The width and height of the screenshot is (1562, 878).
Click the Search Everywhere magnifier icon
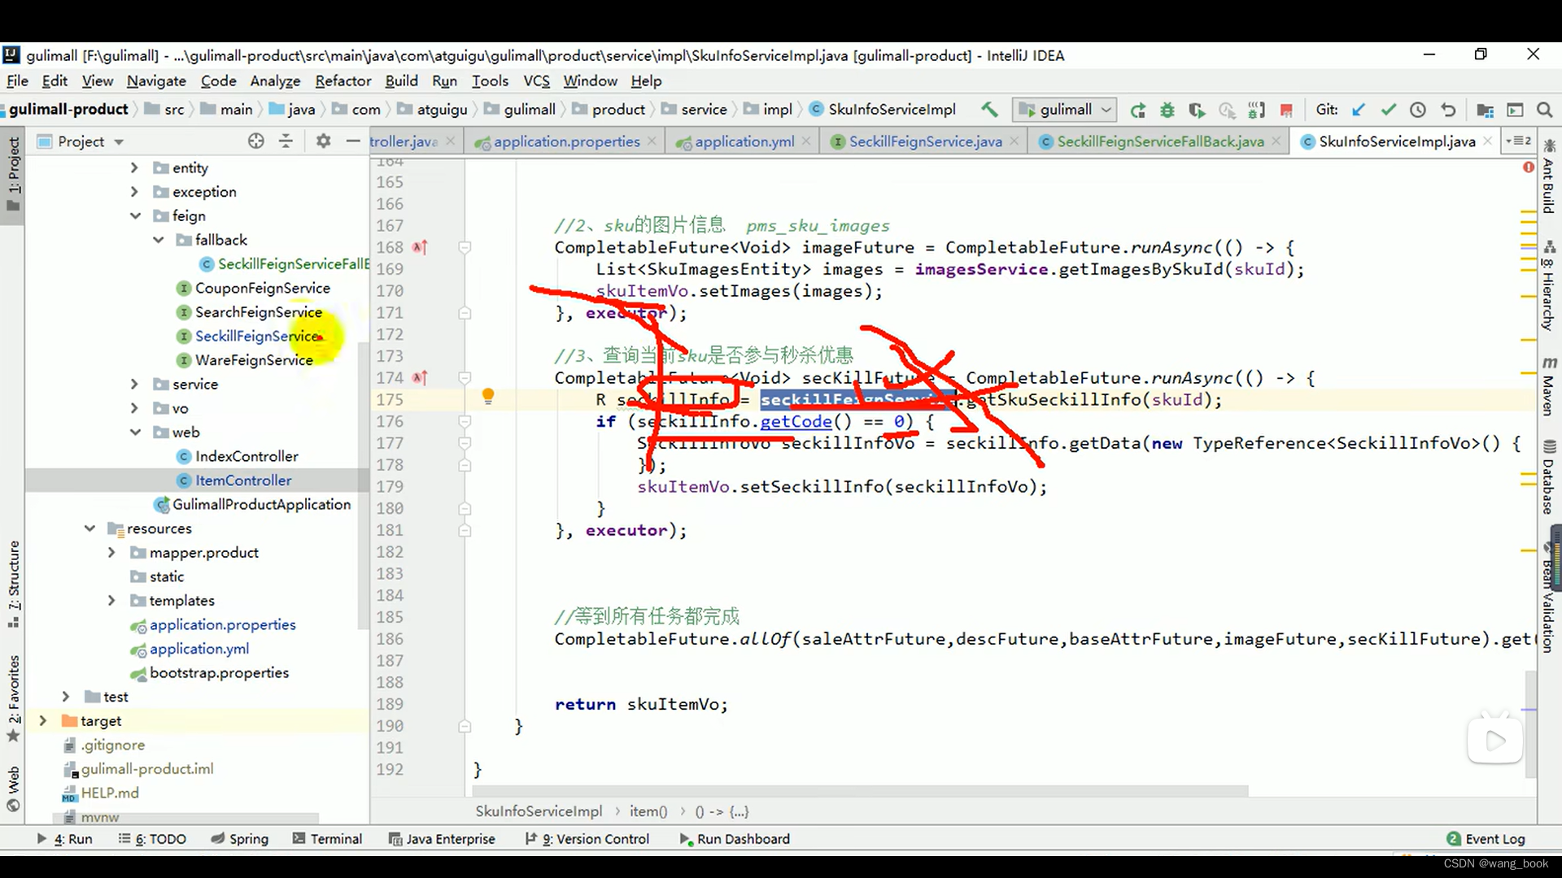[1544, 110]
